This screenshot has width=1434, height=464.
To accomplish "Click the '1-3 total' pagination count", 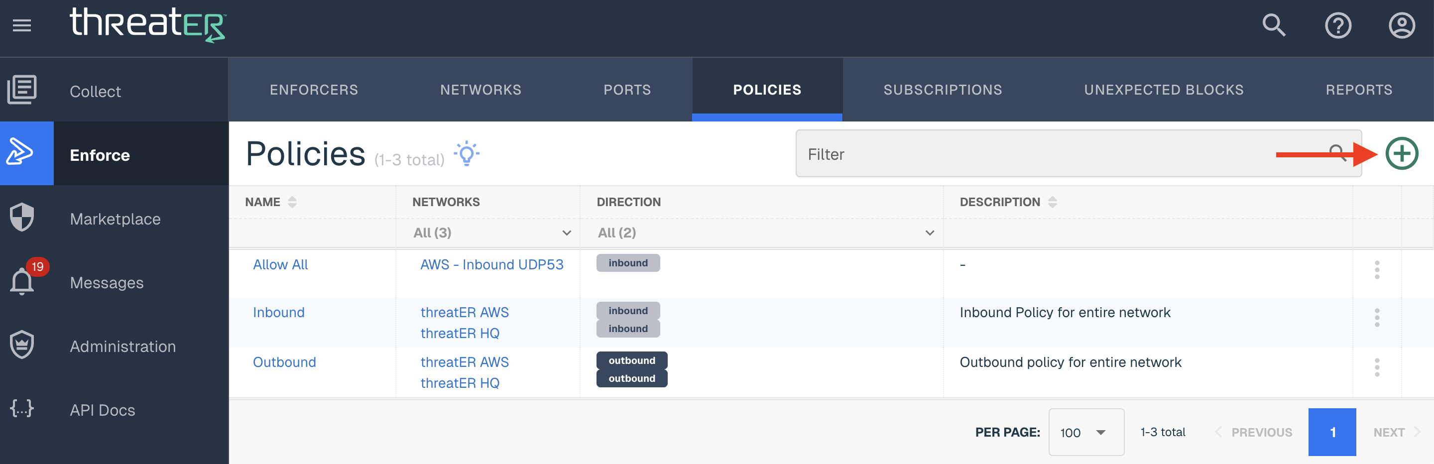I will click(1162, 432).
